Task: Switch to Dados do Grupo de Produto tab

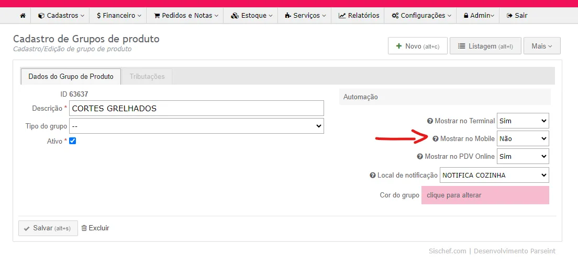Action: click(71, 77)
